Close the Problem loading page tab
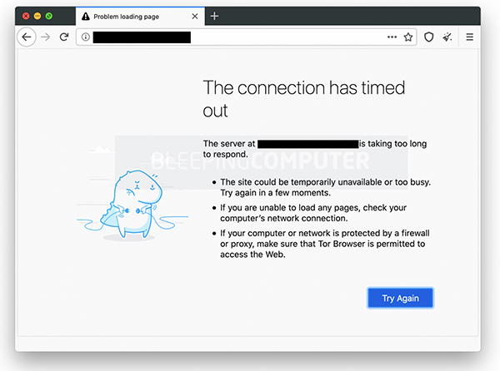The width and height of the screenshot is (500, 371). (195, 16)
